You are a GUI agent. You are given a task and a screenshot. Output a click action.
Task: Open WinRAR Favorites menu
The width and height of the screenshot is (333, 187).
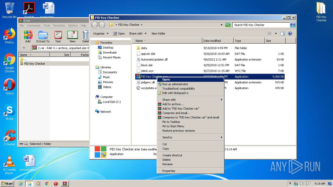click(59, 25)
